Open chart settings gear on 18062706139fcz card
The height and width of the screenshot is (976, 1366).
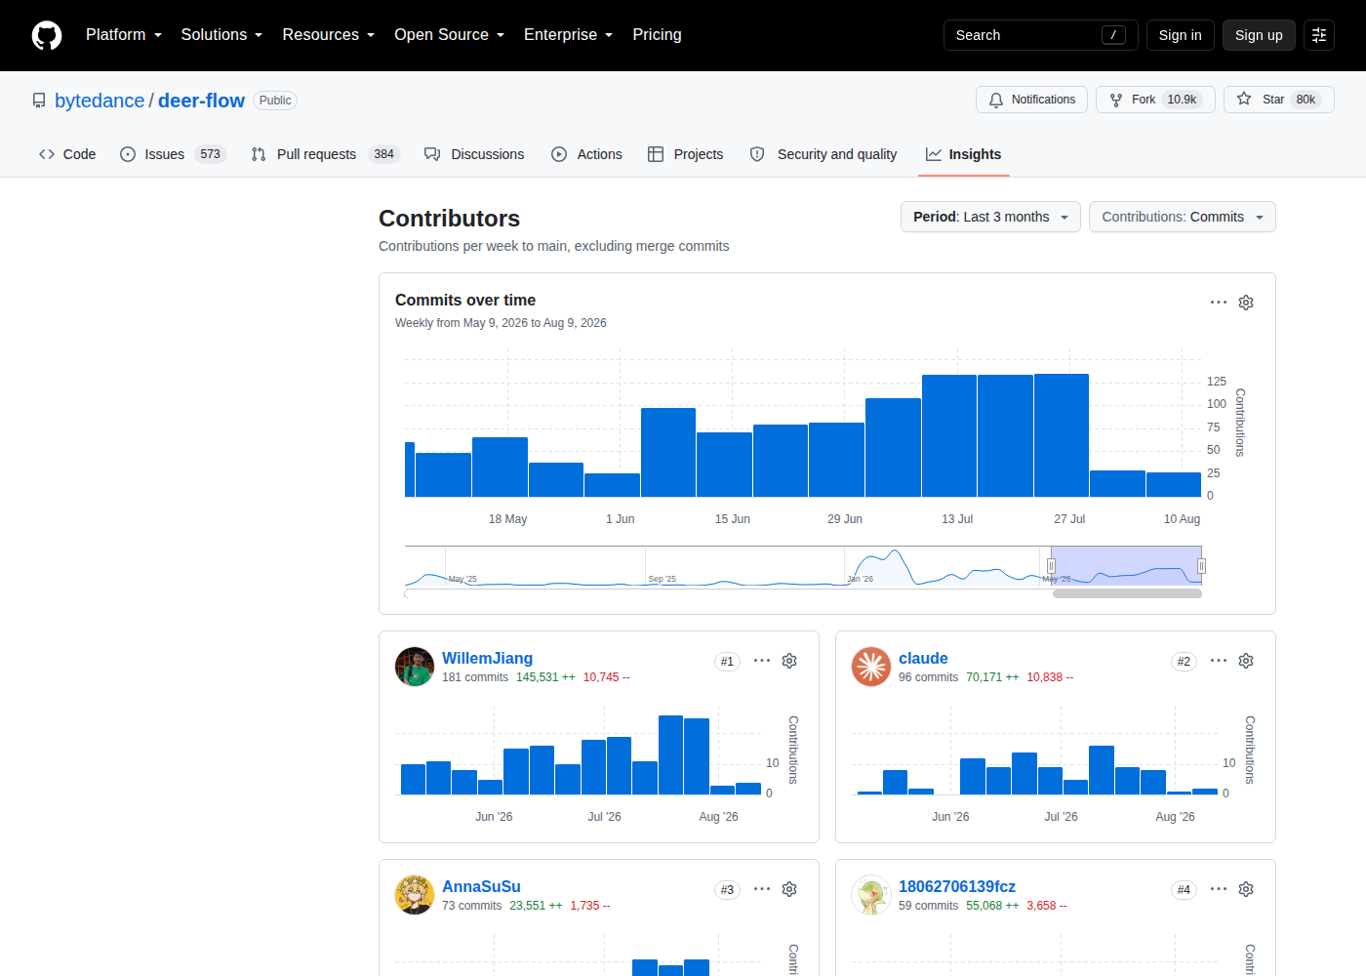pyautogui.click(x=1246, y=889)
